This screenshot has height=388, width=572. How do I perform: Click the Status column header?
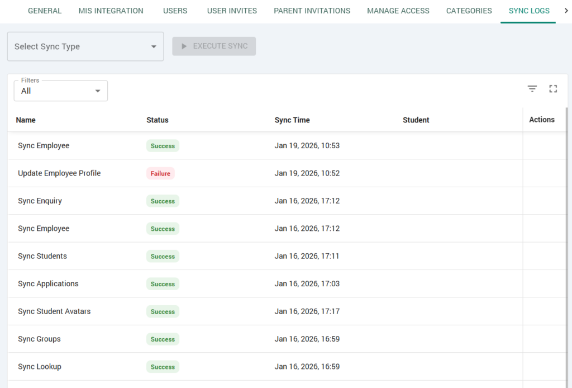[x=157, y=120]
